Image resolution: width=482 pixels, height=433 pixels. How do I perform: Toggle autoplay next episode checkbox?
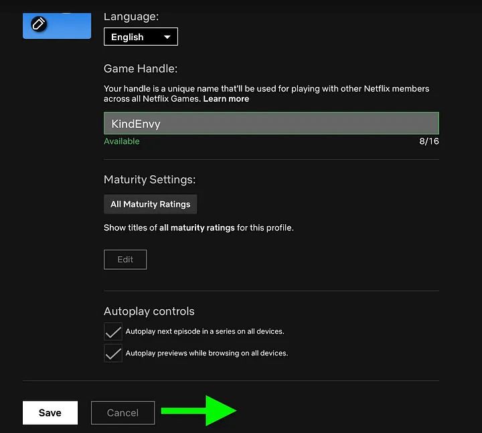click(x=113, y=331)
